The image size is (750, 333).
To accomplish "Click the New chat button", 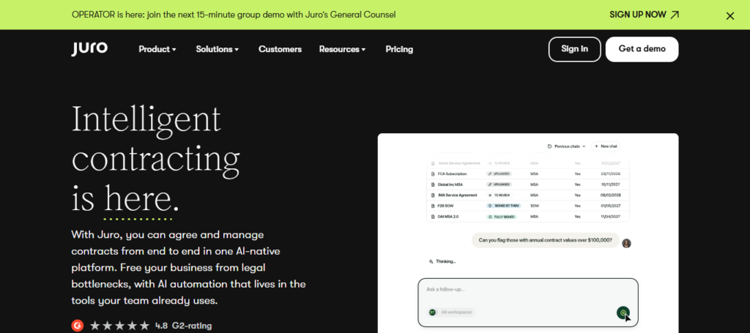I will 606,146.
